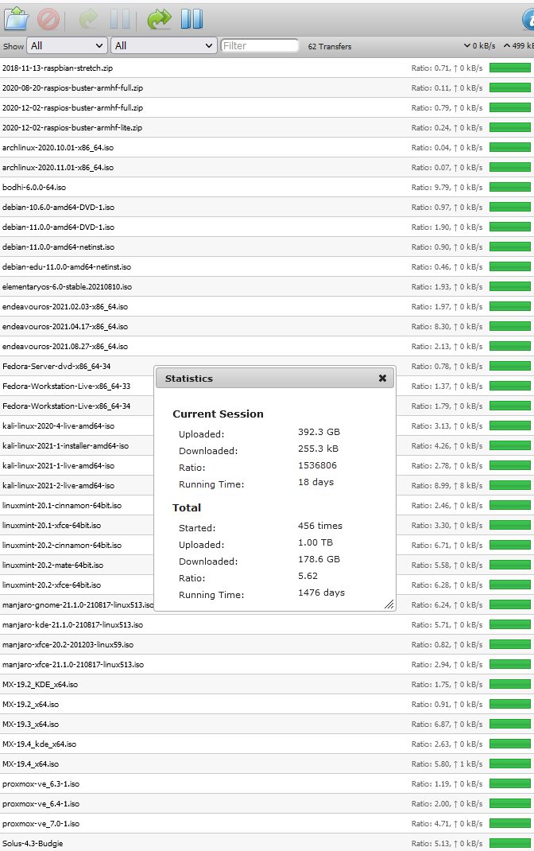Select proxmox-ve_6.3-1.iso torrent
Image resolution: width=534 pixels, height=851 pixels.
[267, 784]
